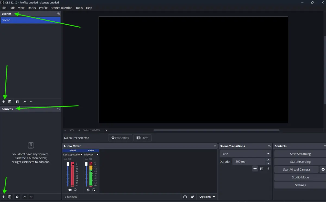Open source properties gear in the Sources toolbar
Viewport: 326px width, 202px height.
point(17,197)
